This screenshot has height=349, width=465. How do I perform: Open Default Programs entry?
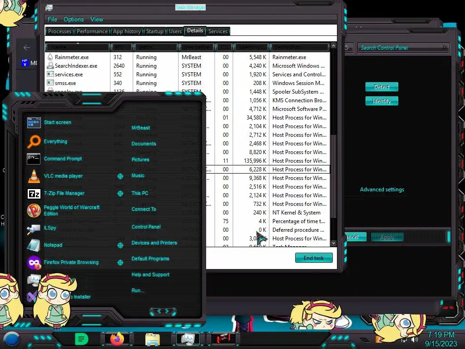(150, 259)
